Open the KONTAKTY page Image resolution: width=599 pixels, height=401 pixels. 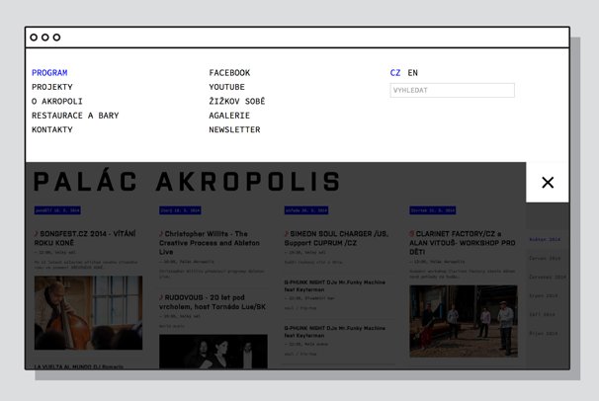click(x=52, y=130)
